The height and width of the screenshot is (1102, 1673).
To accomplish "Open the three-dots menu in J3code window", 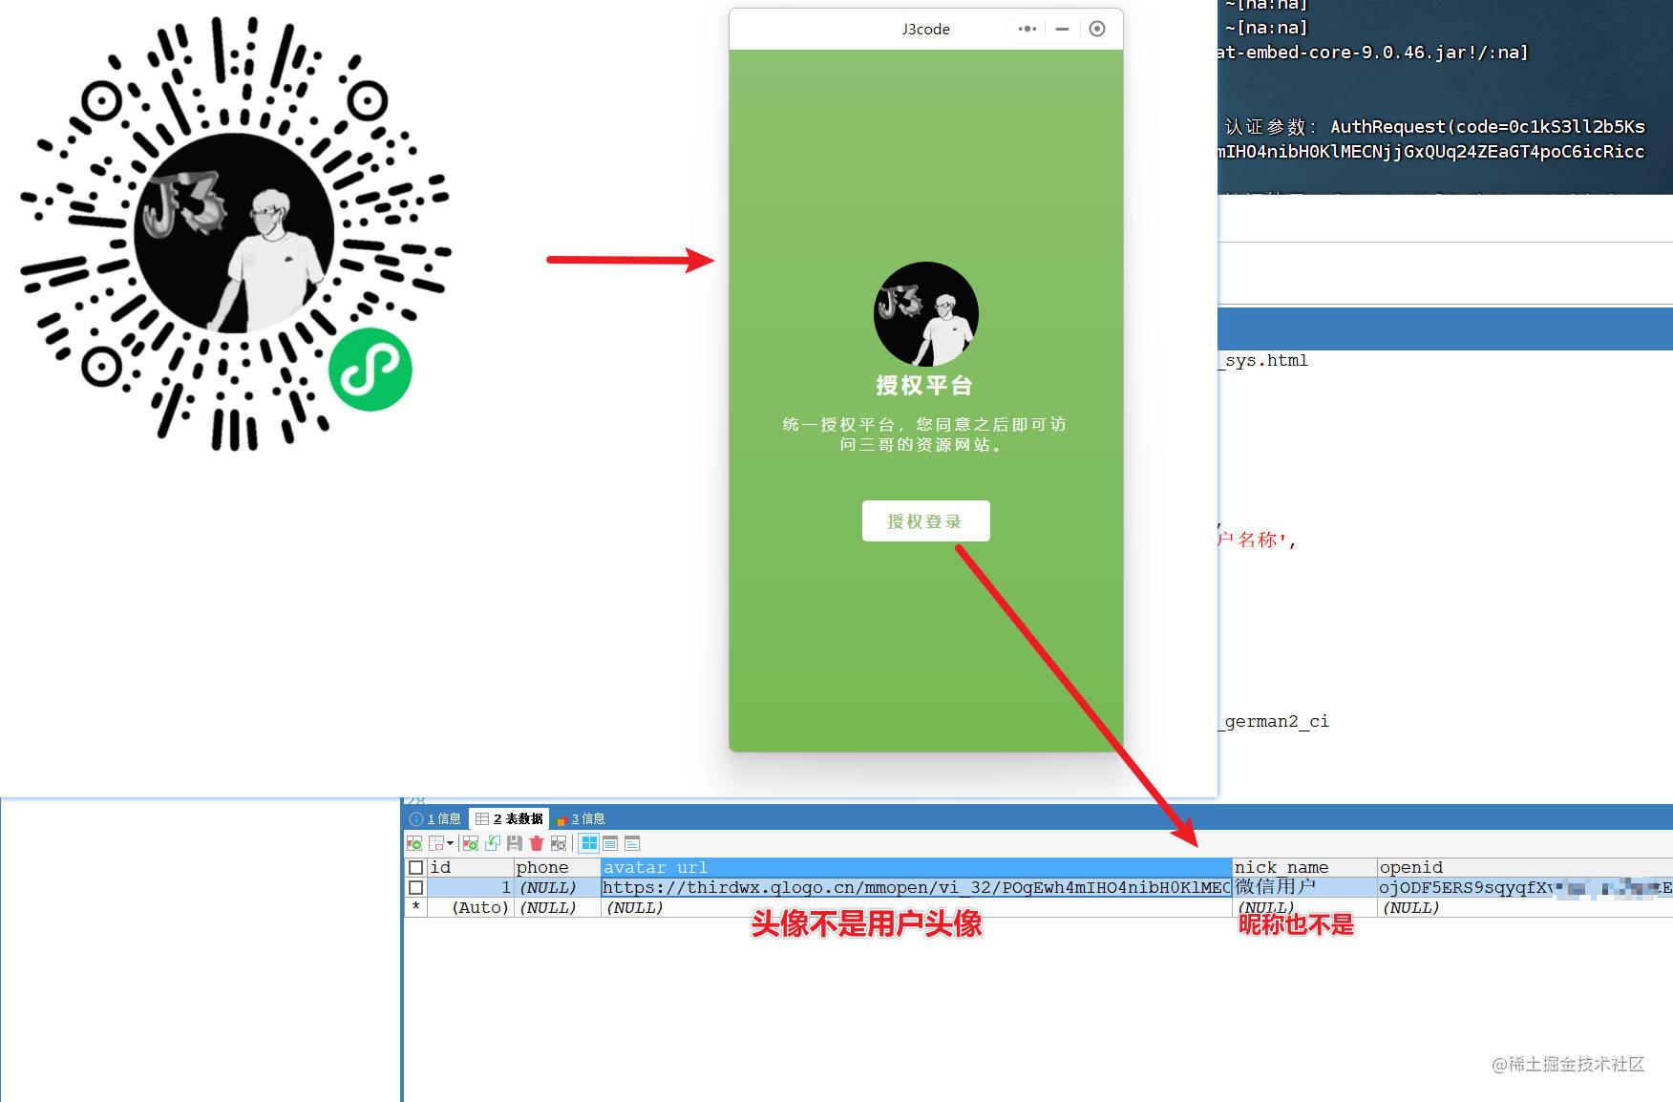I will coord(1027,29).
